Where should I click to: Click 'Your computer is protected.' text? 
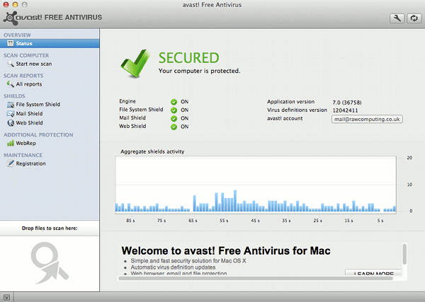pos(199,71)
